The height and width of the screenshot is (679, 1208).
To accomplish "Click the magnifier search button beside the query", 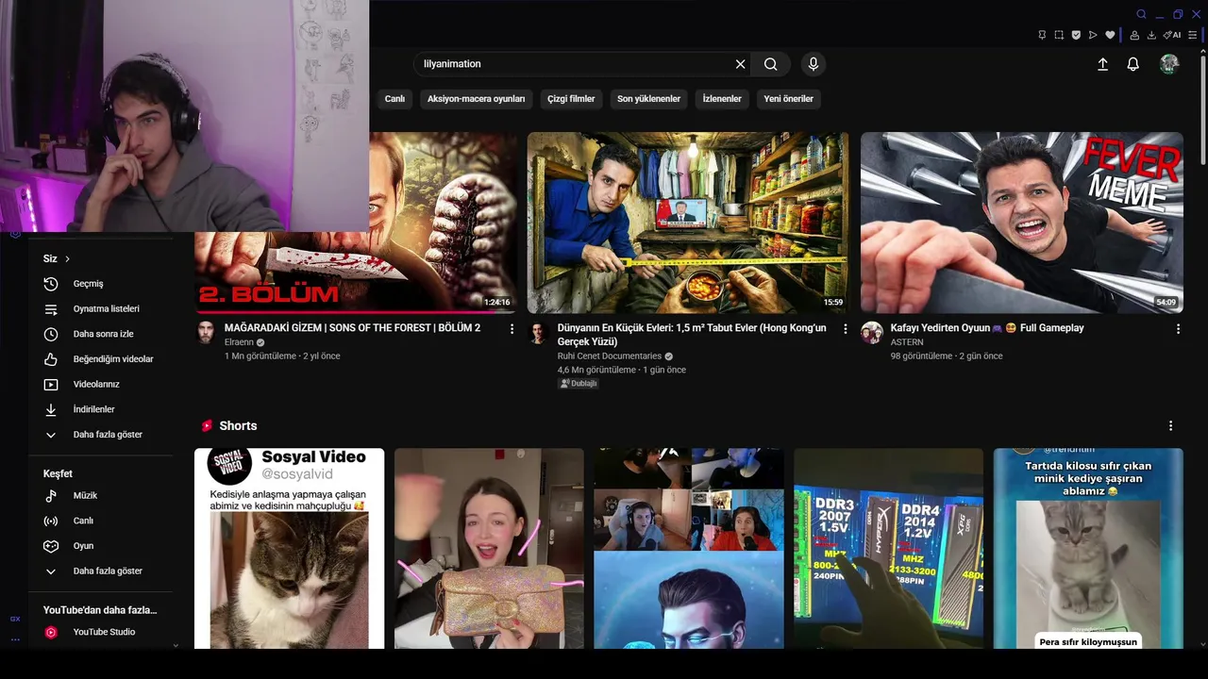I will [771, 64].
